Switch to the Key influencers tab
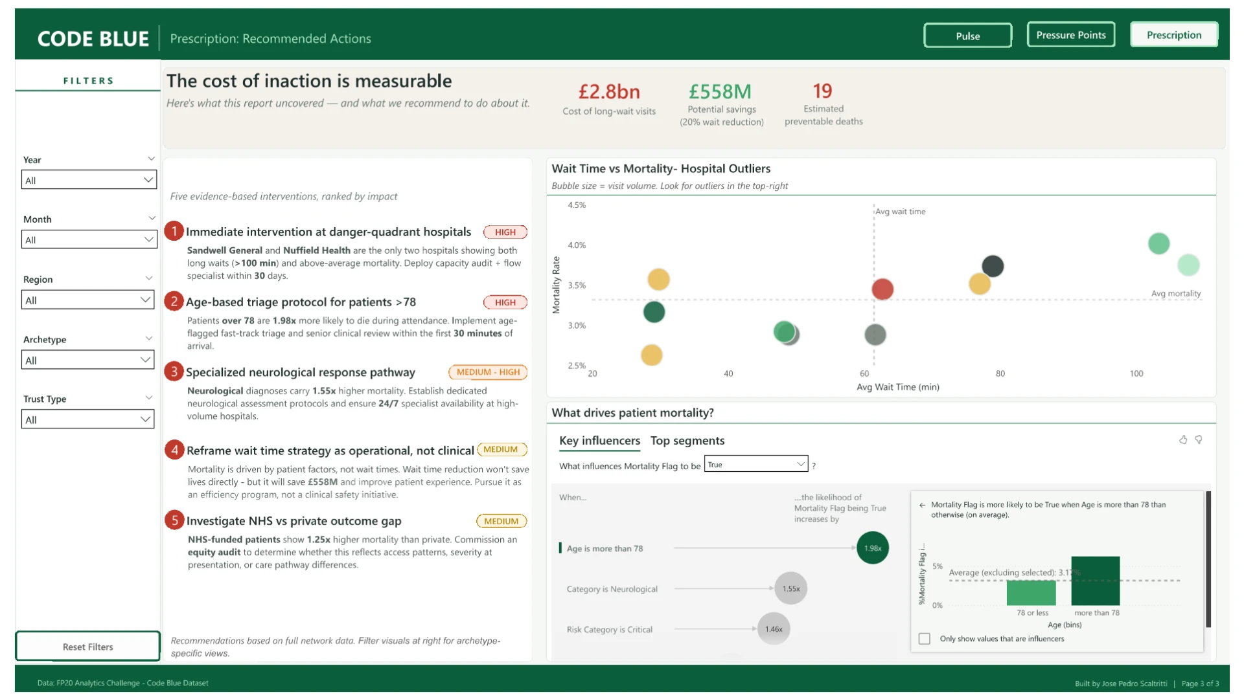 (x=599, y=441)
